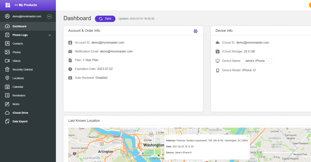This screenshot has height=162, width=311.
Task: Click the sidebar email demo@monimaster.com
Action: click(27, 17)
